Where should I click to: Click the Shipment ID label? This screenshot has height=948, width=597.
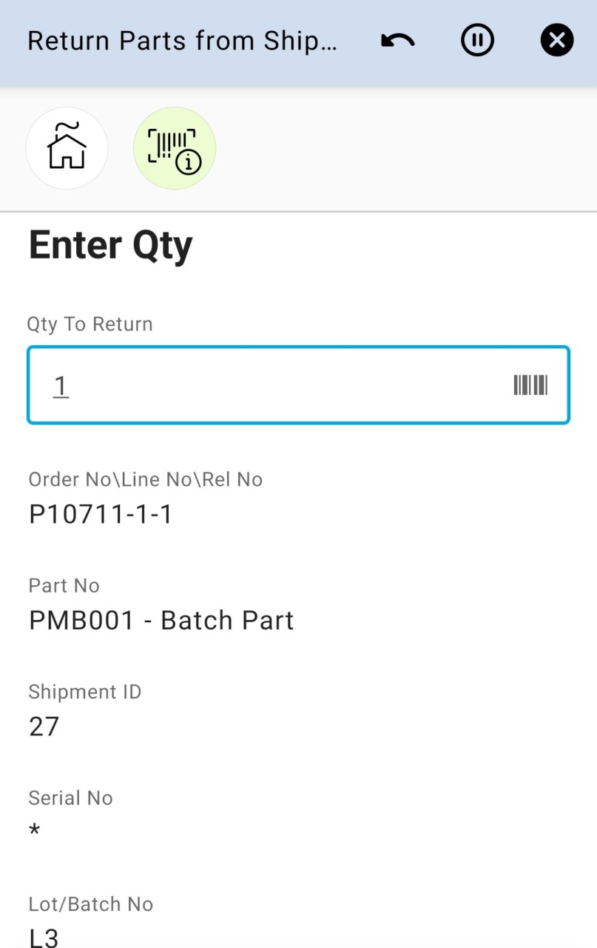85,692
